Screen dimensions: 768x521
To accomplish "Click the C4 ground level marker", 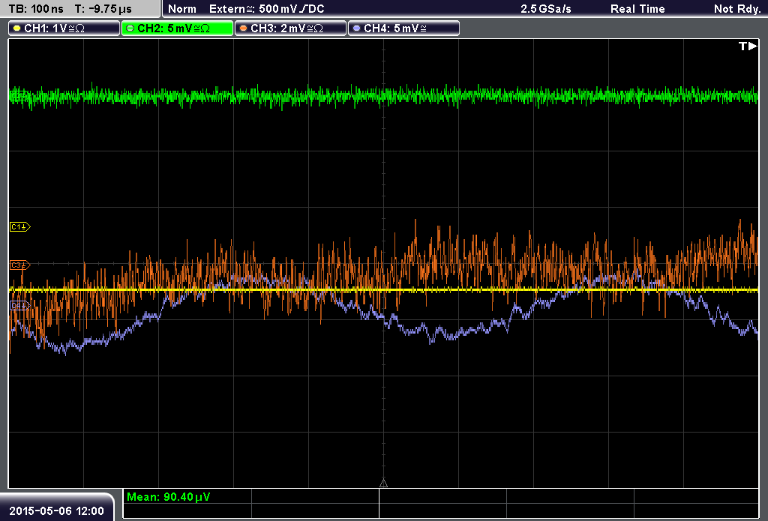I will coord(20,306).
